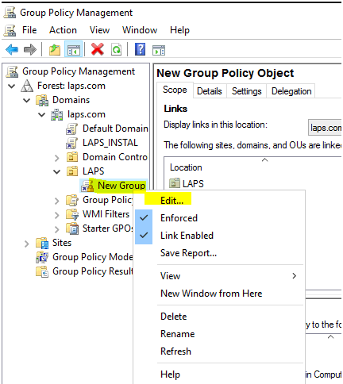The image size is (343, 384).
Task: Toggle the Show/Hide Console Tree icon
Action: click(74, 49)
